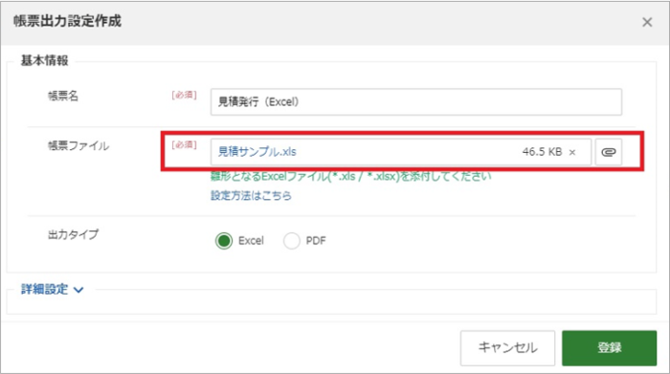This screenshot has height=374, width=670.
Task: Remove attached 見積サンプル.xls using × icon
Action: (x=572, y=152)
